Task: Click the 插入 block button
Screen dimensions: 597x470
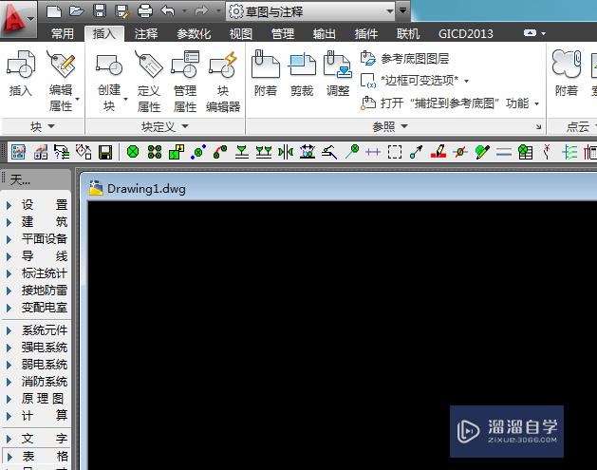Action: pyautogui.click(x=21, y=73)
